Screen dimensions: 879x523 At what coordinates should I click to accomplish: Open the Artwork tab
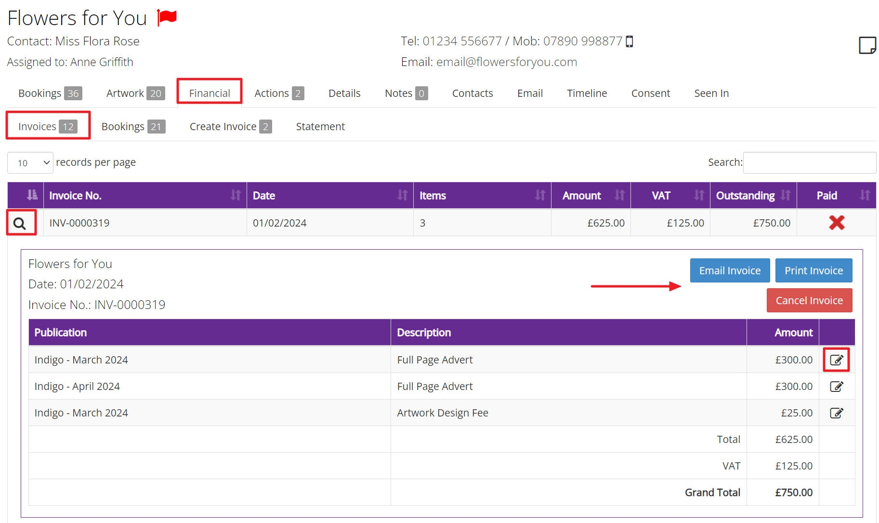[125, 93]
